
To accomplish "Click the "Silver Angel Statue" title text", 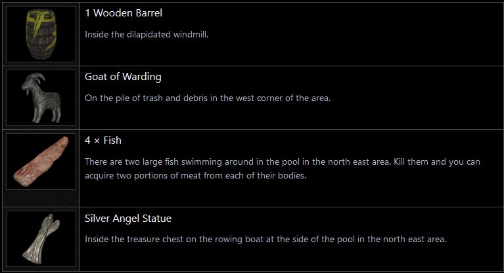I will (128, 218).
